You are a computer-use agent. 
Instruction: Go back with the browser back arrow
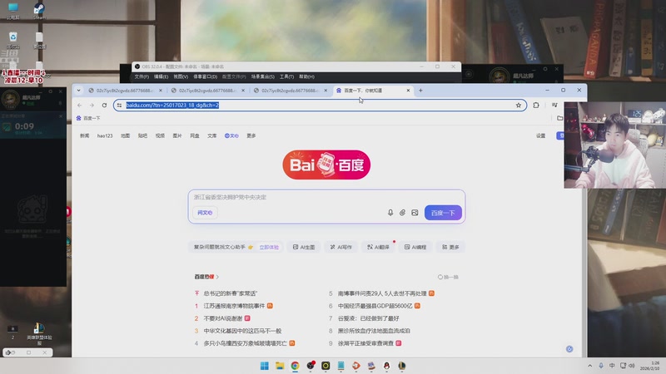tap(80, 106)
